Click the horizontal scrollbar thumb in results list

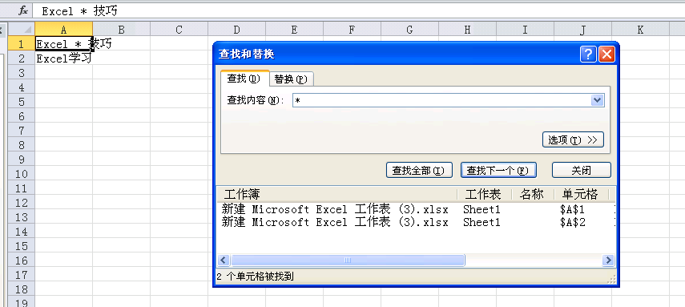(x=348, y=261)
